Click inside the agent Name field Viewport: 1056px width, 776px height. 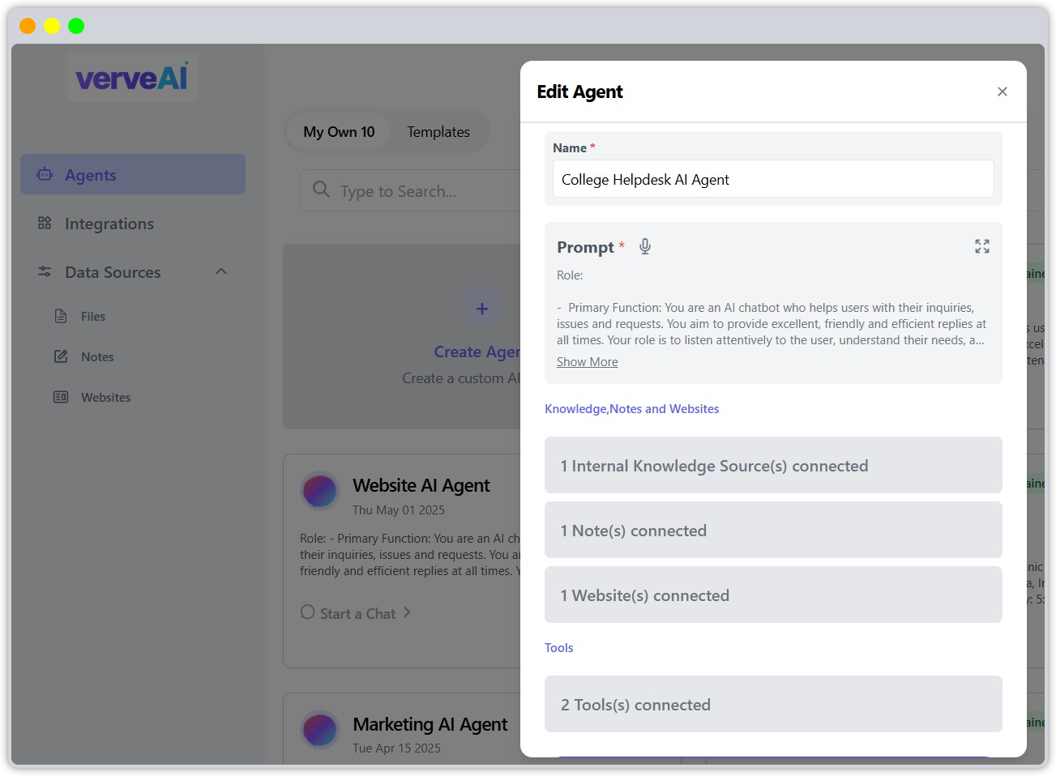tap(772, 179)
